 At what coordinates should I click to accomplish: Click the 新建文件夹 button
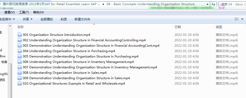tap(82, 19)
